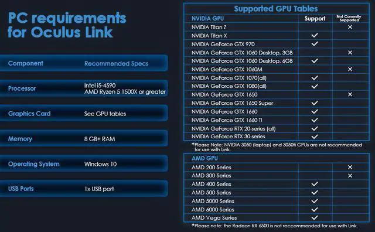Click the 'AMD 5000 Series' label

213,201
